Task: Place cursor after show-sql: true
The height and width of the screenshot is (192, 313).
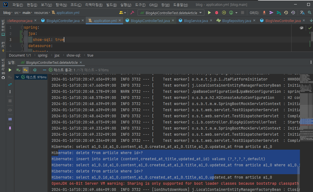Action: 64,40
